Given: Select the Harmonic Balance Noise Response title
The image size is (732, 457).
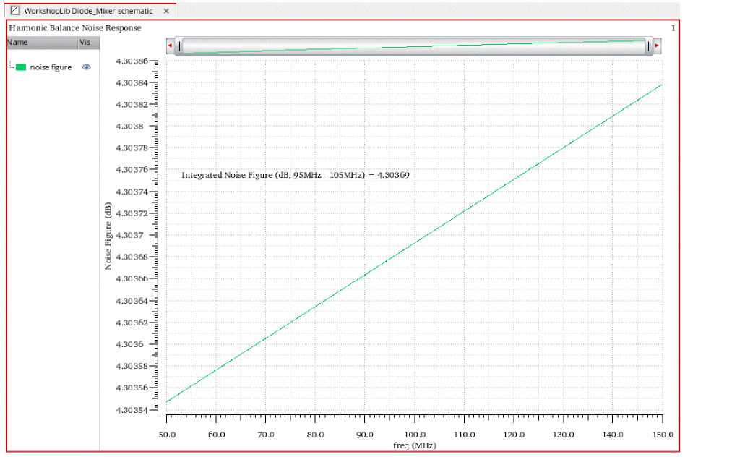Looking at the screenshot, I should [x=74, y=28].
